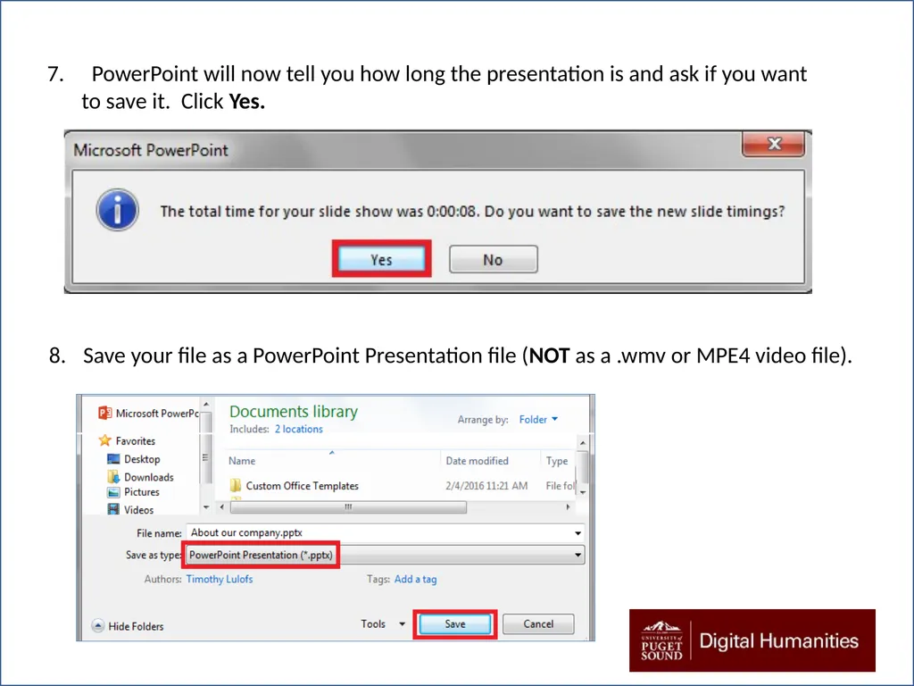The height and width of the screenshot is (686, 914).
Task: Click the PowerPoint app icon in sidebar
Action: (x=105, y=413)
